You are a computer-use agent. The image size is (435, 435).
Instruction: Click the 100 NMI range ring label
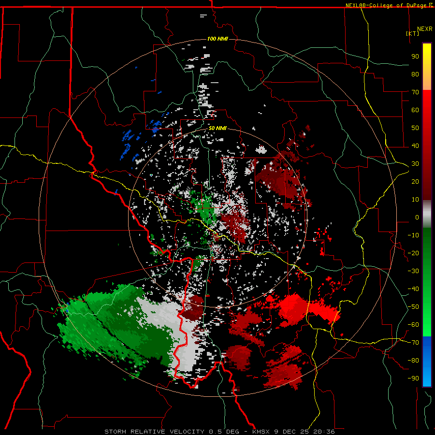[x=217, y=39]
